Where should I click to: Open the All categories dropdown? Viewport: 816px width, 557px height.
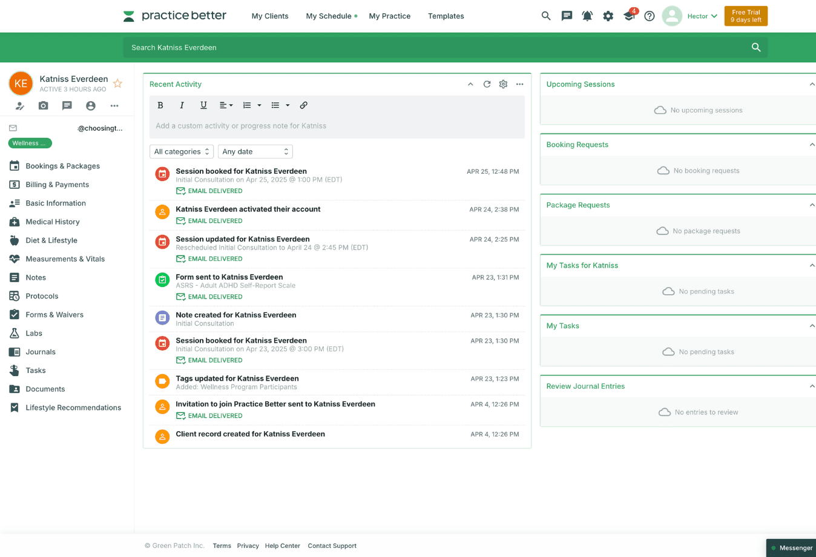point(182,151)
